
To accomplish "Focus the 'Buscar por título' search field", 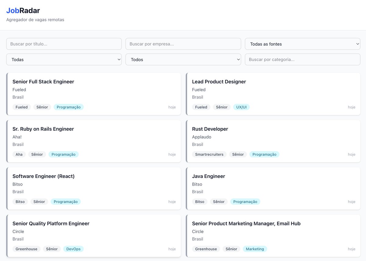I will coord(64,44).
